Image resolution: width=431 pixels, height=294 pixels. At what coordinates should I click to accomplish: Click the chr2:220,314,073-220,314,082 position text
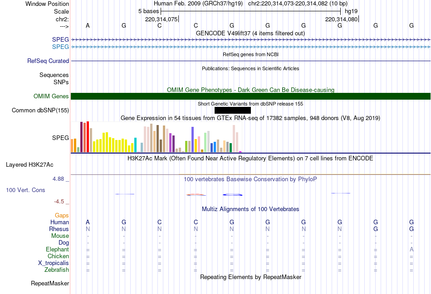(298, 4)
